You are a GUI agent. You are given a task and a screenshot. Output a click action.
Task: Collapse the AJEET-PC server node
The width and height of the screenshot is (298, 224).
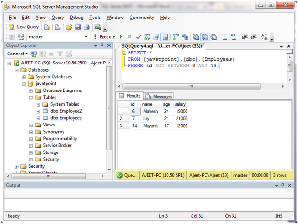point(9,63)
